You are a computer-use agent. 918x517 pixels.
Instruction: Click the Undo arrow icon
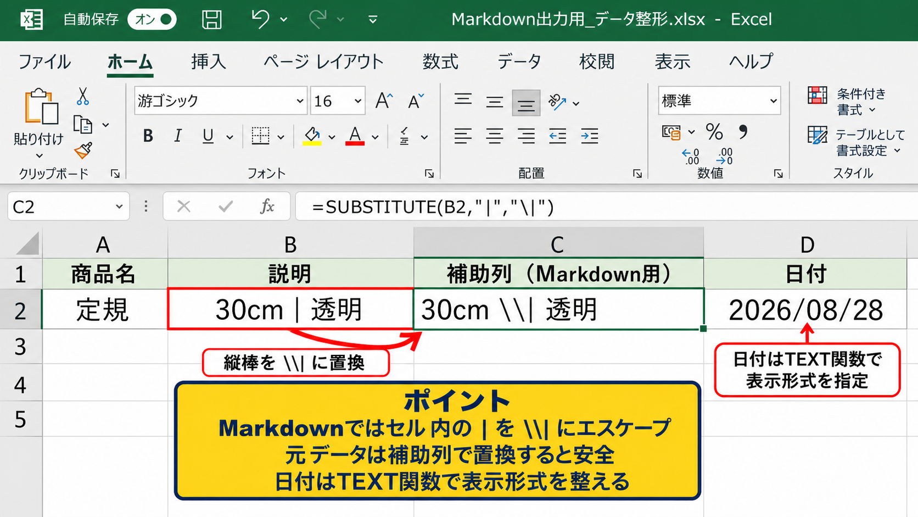coord(260,19)
